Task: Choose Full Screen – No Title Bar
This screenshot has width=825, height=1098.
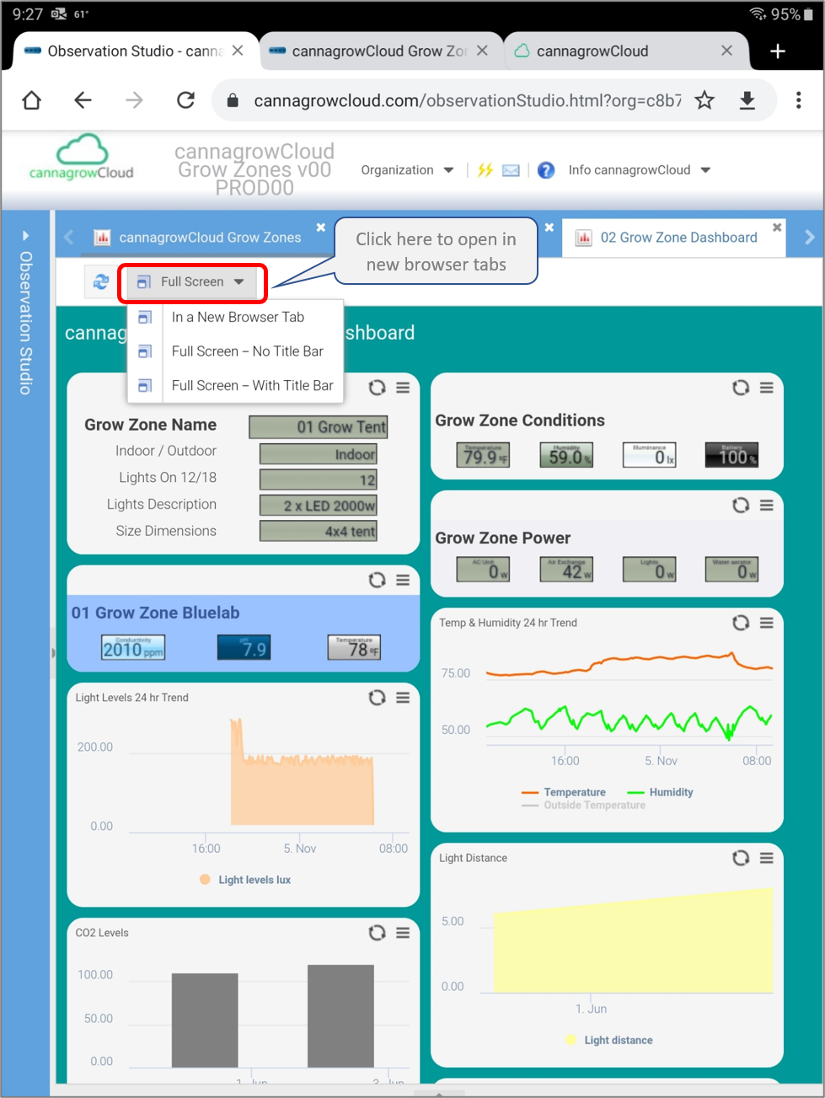Action: (x=246, y=351)
